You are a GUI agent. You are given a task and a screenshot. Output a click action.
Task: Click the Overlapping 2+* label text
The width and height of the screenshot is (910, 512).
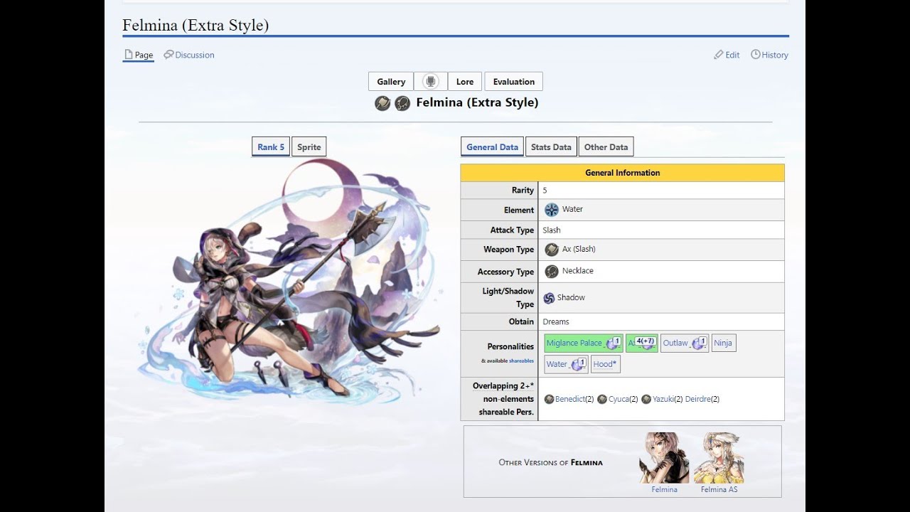503,386
